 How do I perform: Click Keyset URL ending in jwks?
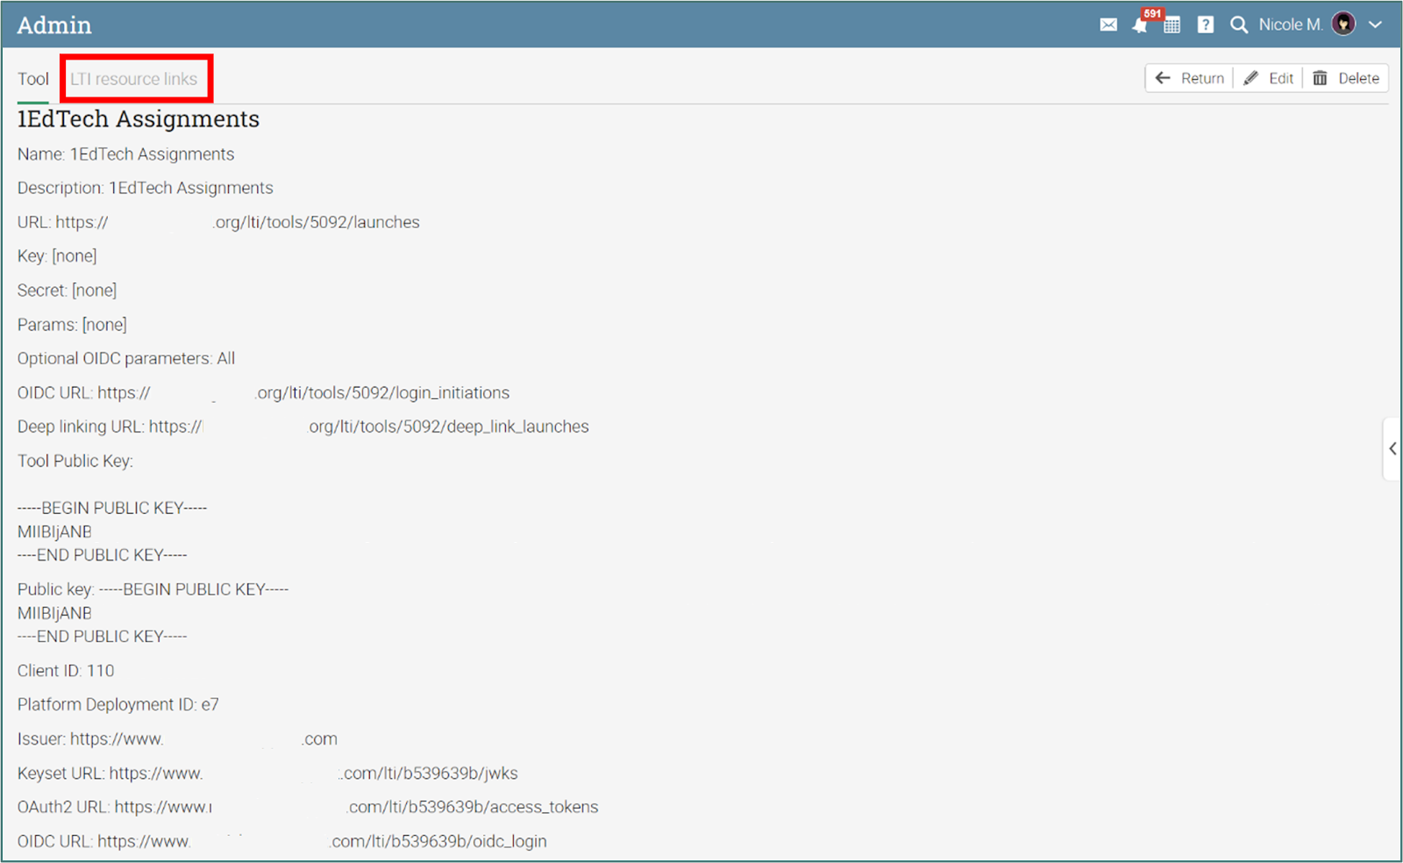(267, 774)
